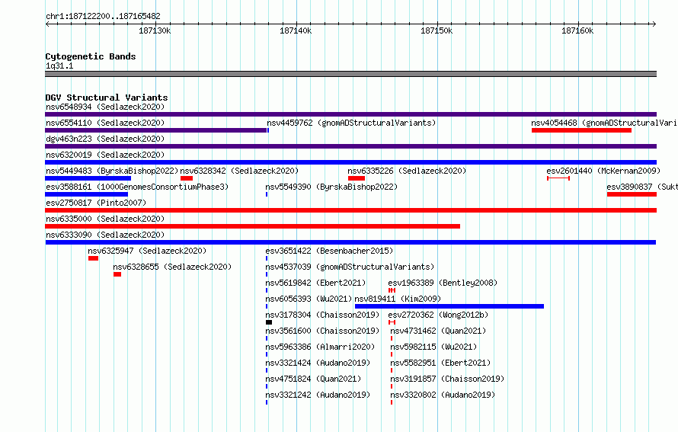Click nsv3320802 (Audano2019) label
Image resolution: width=678 pixels, height=432 pixels.
pyautogui.click(x=443, y=395)
